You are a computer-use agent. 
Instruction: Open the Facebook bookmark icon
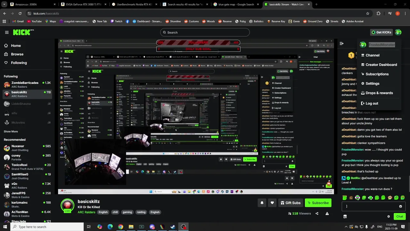tap(127, 21)
